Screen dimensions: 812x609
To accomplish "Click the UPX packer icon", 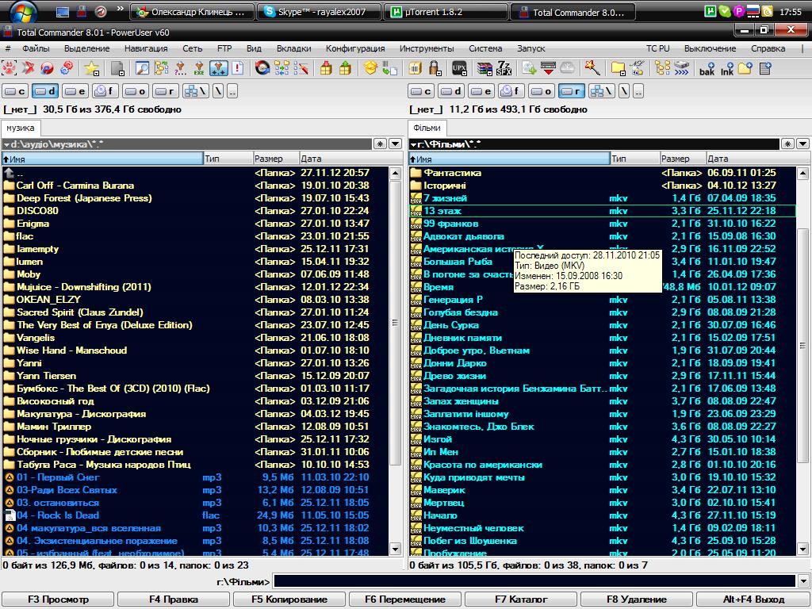I will tap(459, 68).
